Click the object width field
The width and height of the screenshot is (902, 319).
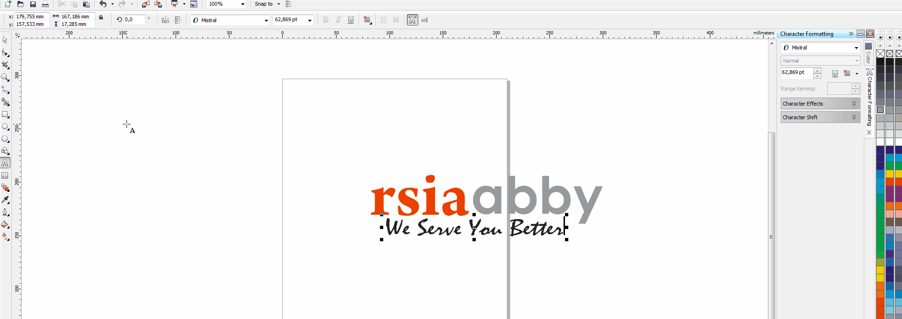click(x=77, y=16)
